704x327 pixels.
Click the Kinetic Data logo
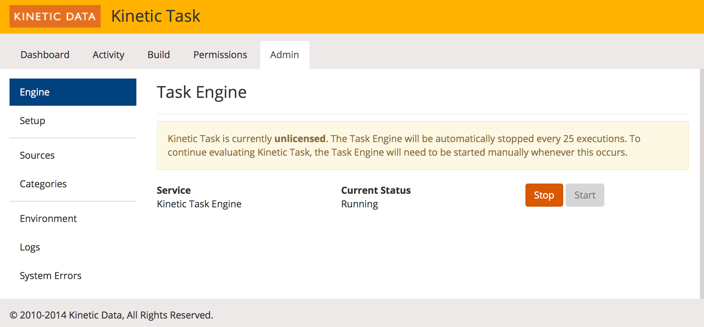point(55,16)
